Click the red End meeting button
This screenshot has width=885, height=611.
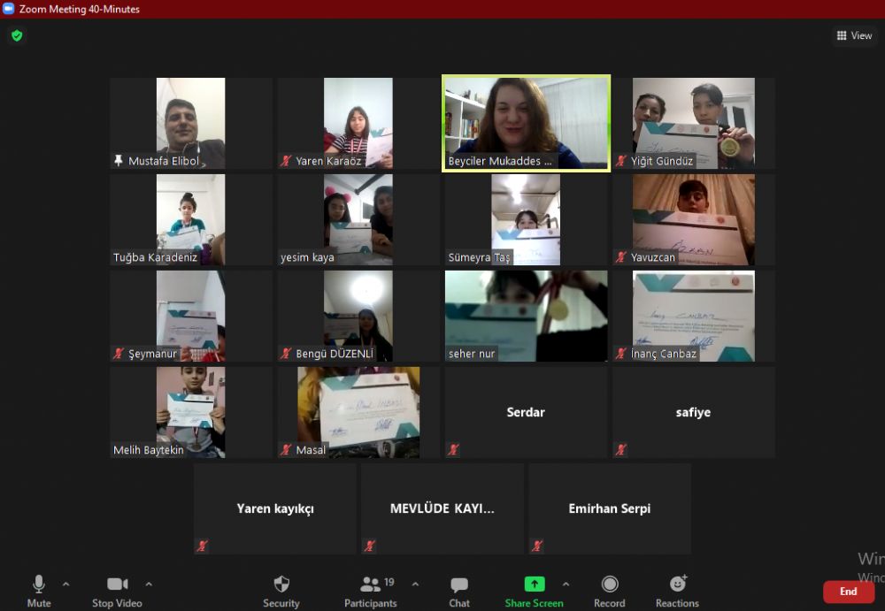(848, 592)
